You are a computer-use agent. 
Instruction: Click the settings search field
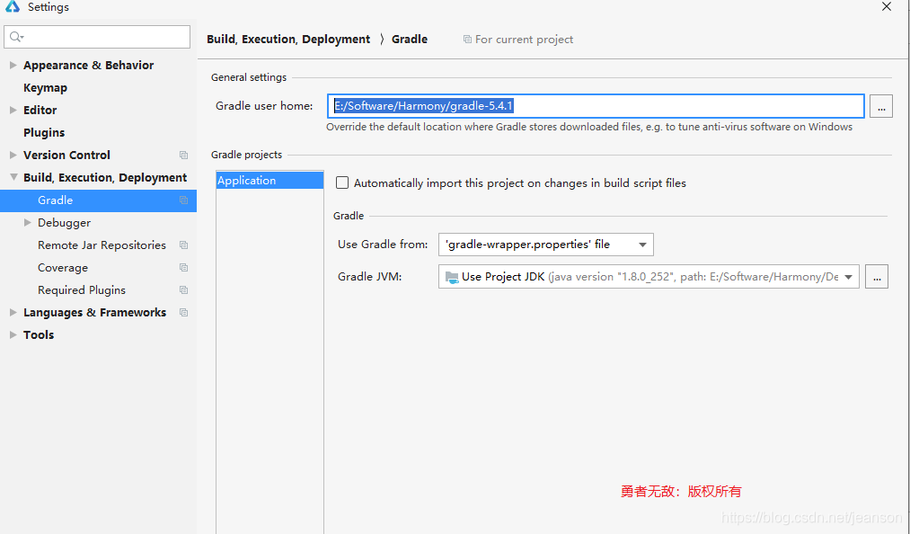[x=97, y=37]
